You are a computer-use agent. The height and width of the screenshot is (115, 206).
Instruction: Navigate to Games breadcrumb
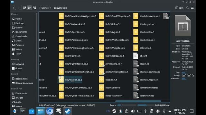click(45, 8)
